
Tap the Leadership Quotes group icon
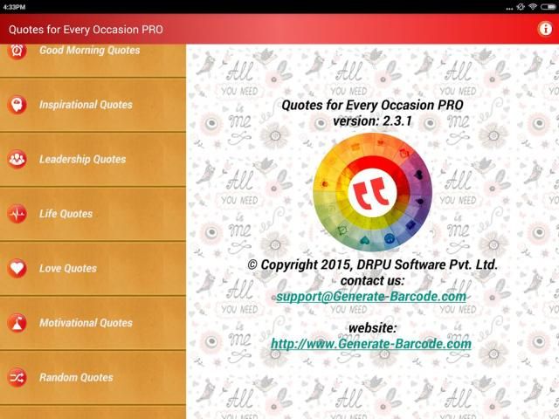click(x=17, y=160)
